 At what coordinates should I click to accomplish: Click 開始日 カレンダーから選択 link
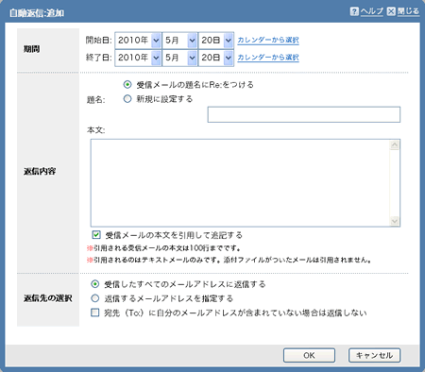[x=268, y=40]
